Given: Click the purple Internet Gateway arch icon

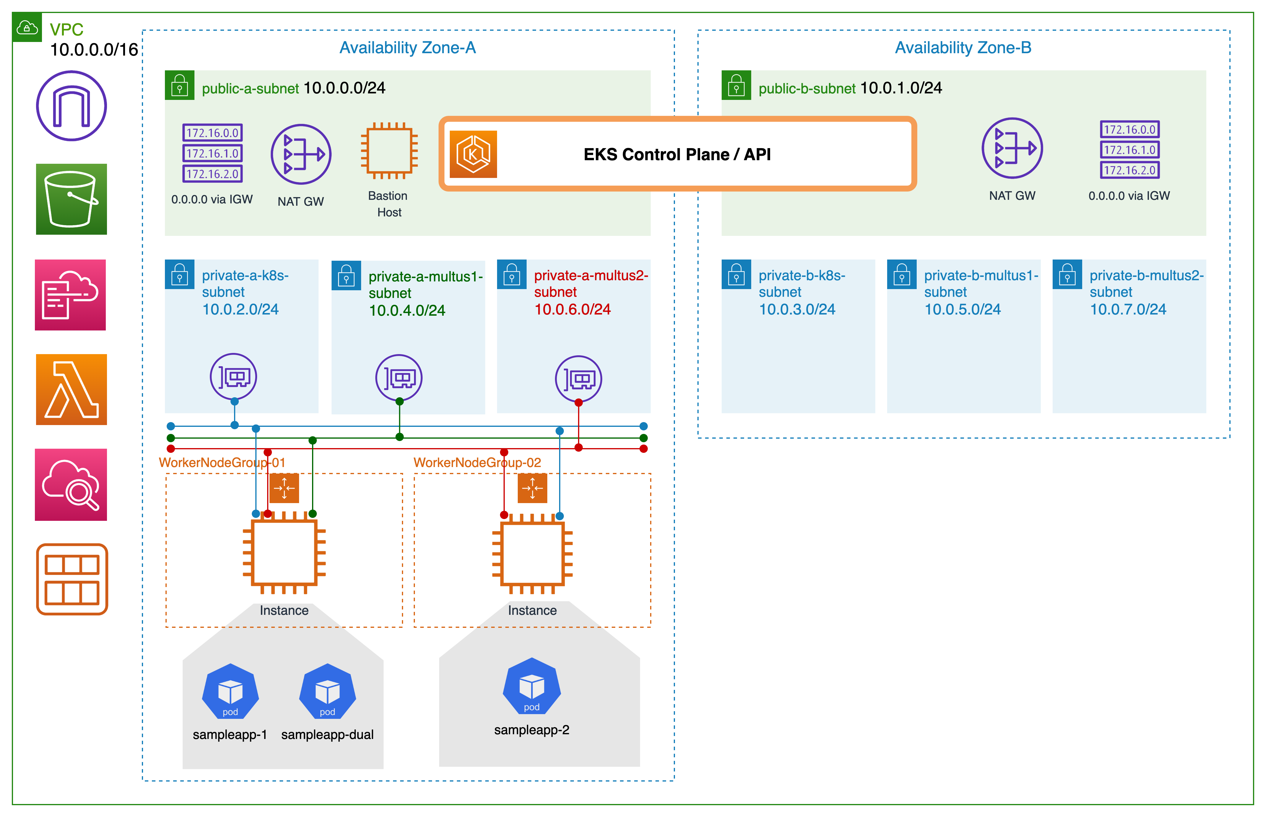Looking at the screenshot, I should [x=71, y=106].
